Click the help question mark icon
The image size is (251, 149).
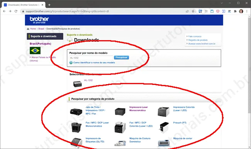tap(71, 63)
